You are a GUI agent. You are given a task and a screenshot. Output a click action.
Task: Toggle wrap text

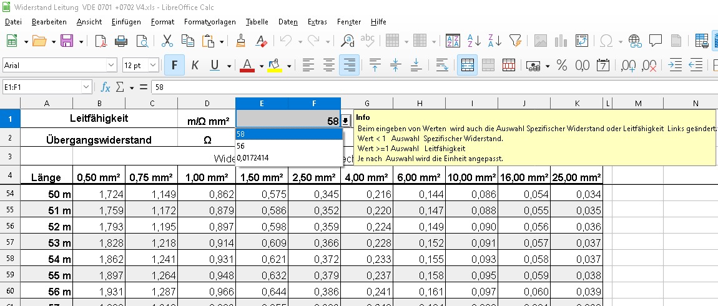tap(442, 65)
